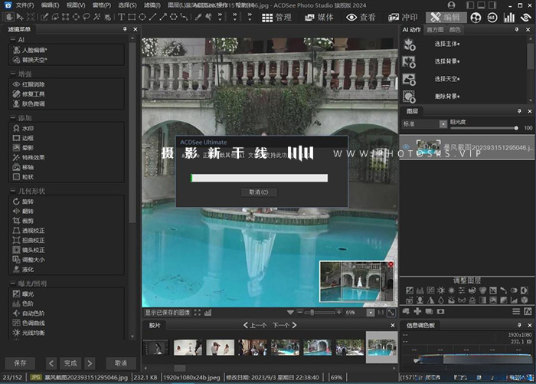Screen dimensions: 536x384
Task: Choose the Text tool (T icon)
Action: pyautogui.click(x=121, y=17)
